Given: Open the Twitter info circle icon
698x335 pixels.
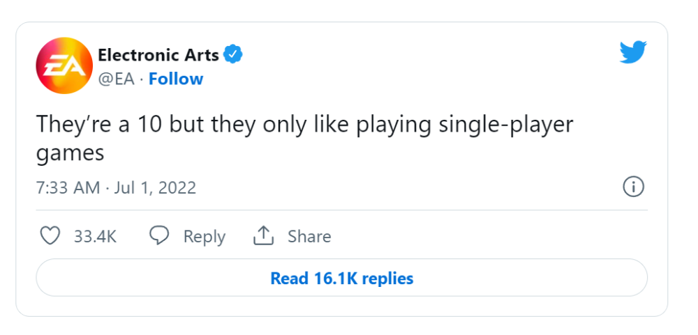Looking at the screenshot, I should pyautogui.click(x=632, y=187).
